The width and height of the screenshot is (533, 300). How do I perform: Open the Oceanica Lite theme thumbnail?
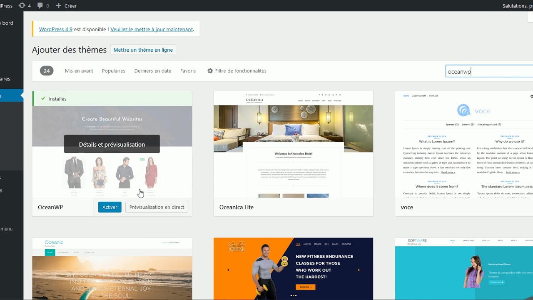point(293,145)
